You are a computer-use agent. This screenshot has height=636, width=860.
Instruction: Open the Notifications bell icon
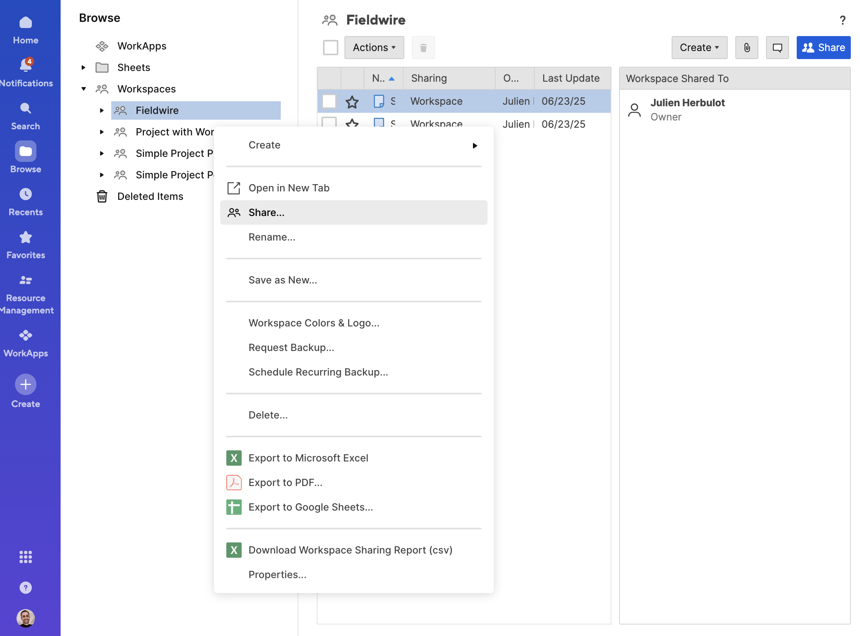tap(25, 66)
